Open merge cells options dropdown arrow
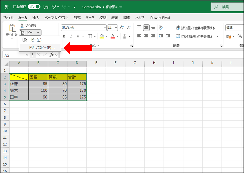Viewport: 244px width, 173px height. [218, 36]
